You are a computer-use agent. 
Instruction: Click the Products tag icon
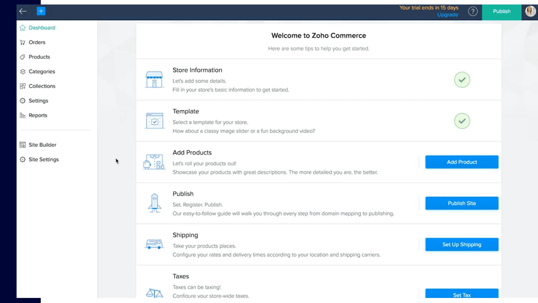click(x=23, y=57)
